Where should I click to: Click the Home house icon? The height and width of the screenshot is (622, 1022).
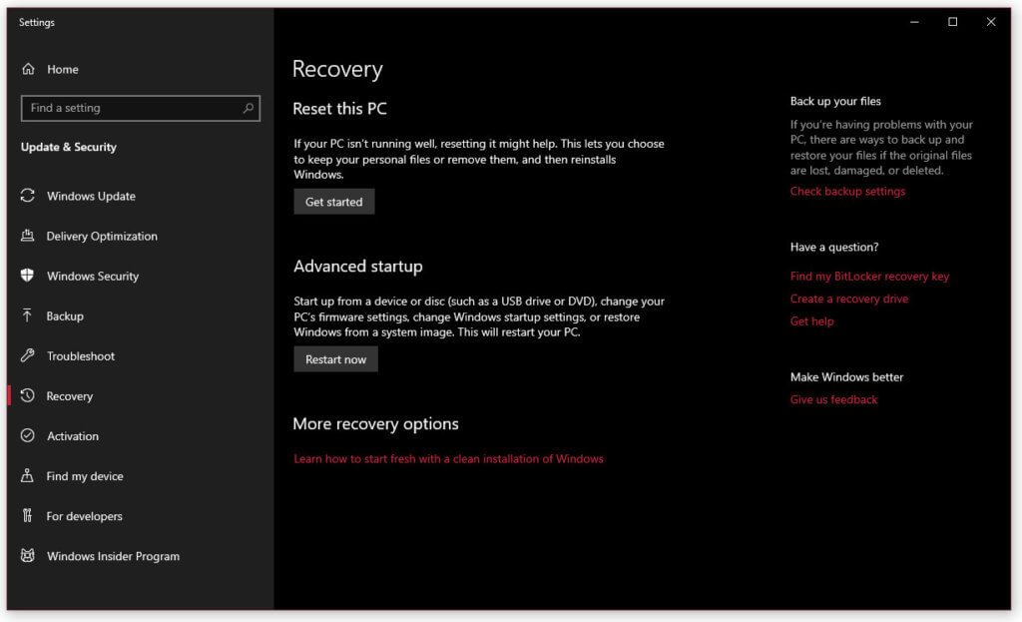[x=28, y=69]
